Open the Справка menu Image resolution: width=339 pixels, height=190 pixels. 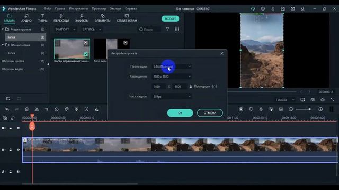pyautogui.click(x=131, y=9)
